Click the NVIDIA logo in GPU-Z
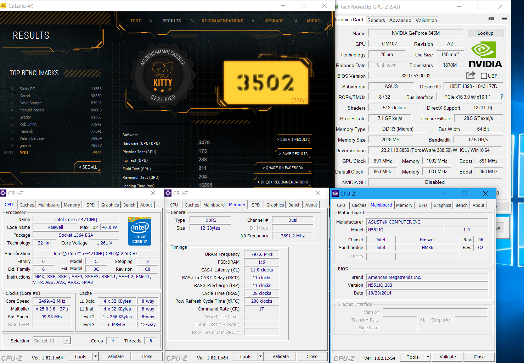This screenshot has height=363, width=524. pyautogui.click(x=485, y=55)
